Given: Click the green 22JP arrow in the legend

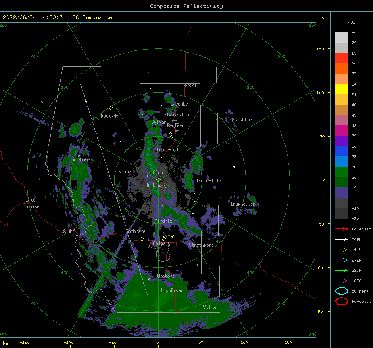Looking at the screenshot, I should (342, 270).
